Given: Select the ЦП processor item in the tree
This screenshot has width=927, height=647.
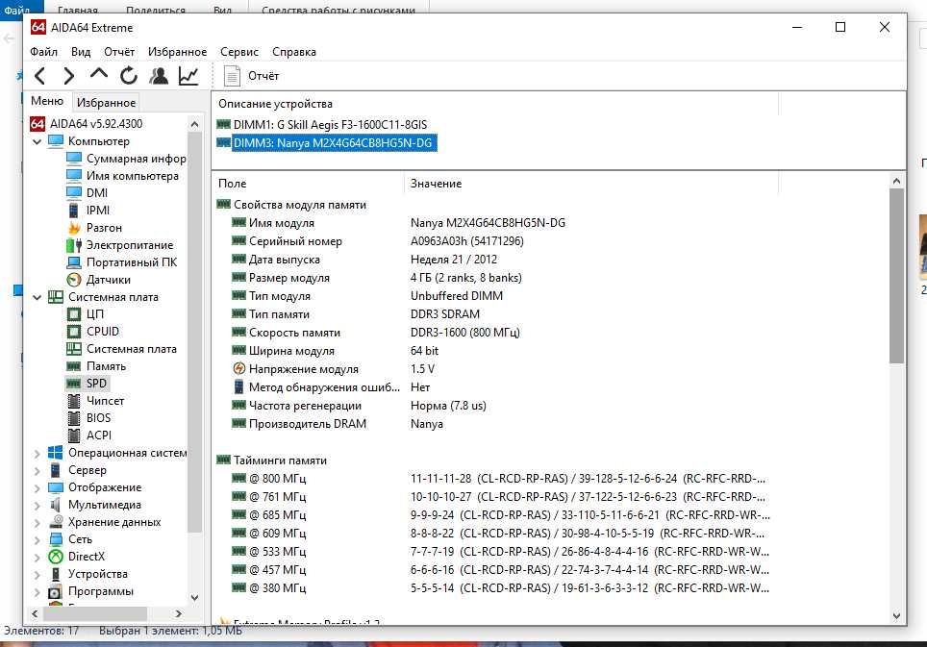Looking at the screenshot, I should 86,314.
